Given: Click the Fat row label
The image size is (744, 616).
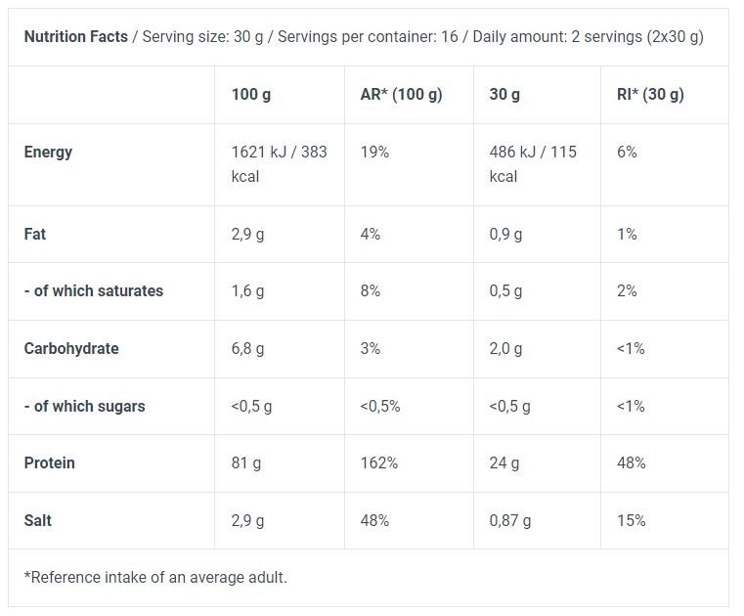Looking at the screenshot, I should click(35, 234).
